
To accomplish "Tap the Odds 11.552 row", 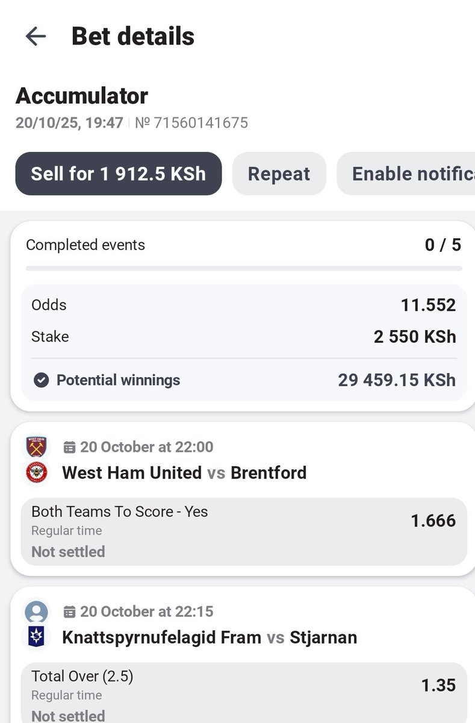I will click(x=244, y=305).
